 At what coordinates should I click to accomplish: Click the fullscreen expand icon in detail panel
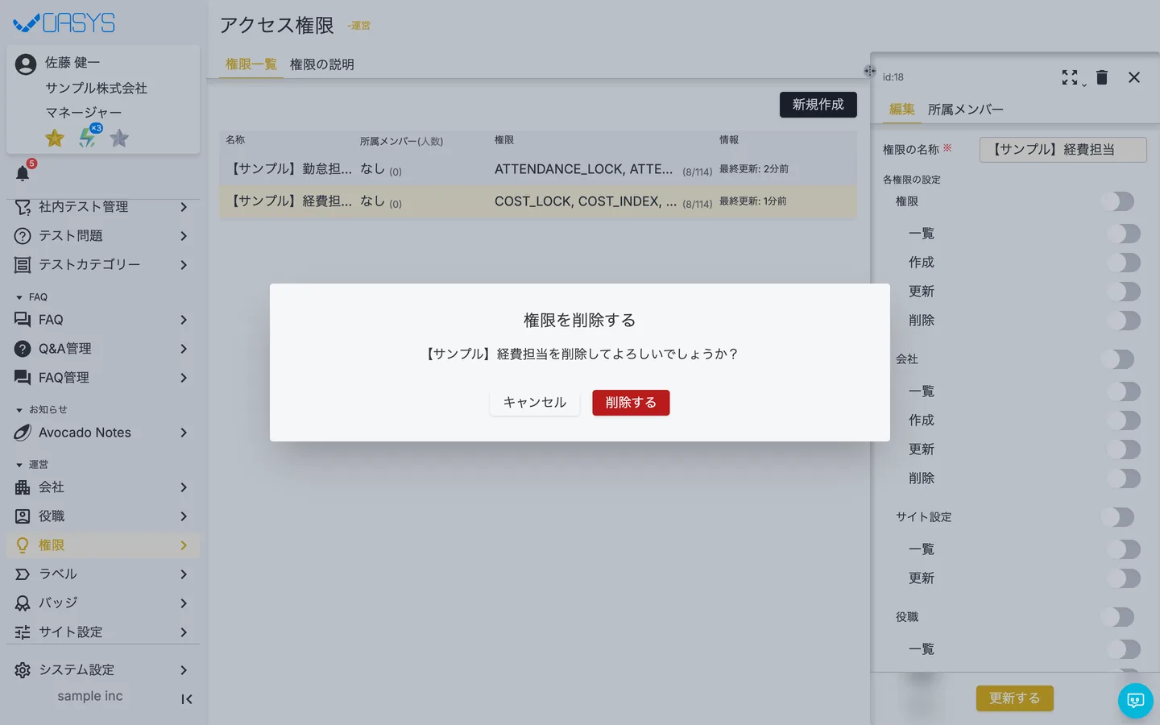(x=1070, y=77)
